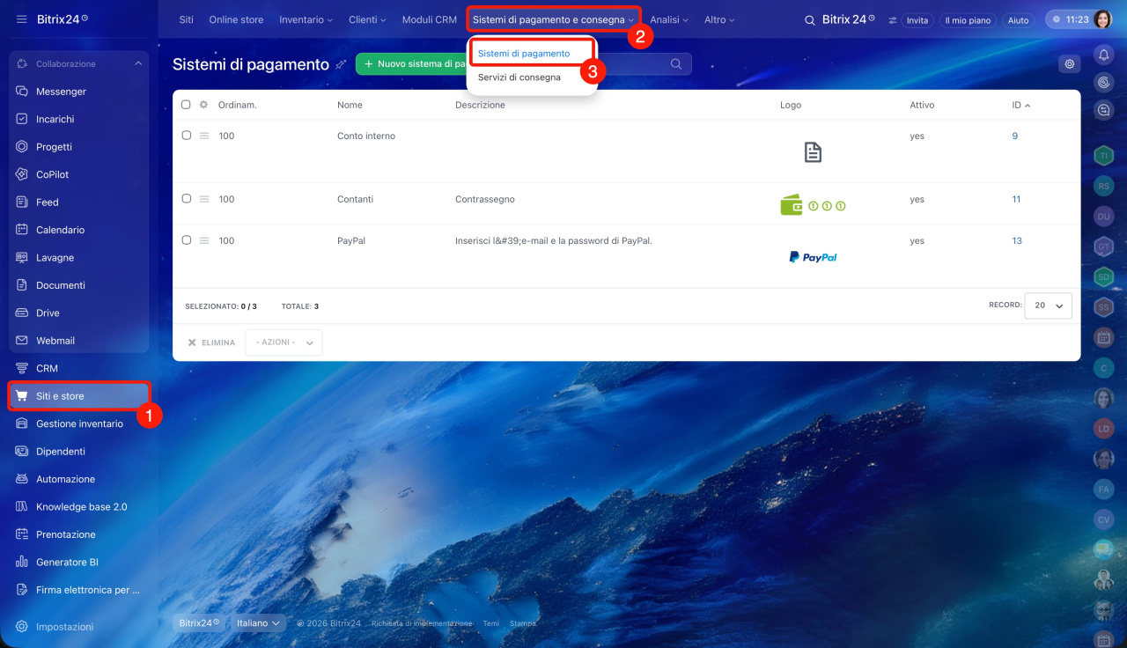Click Nuovo sistema di pagamento button

411,64
